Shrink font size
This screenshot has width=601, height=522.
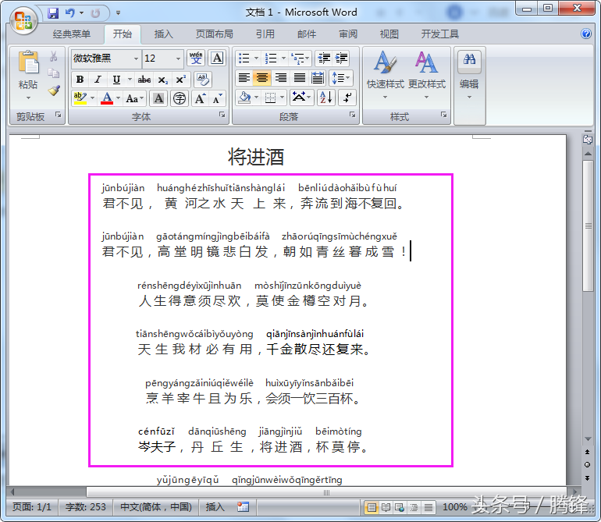[x=217, y=99]
